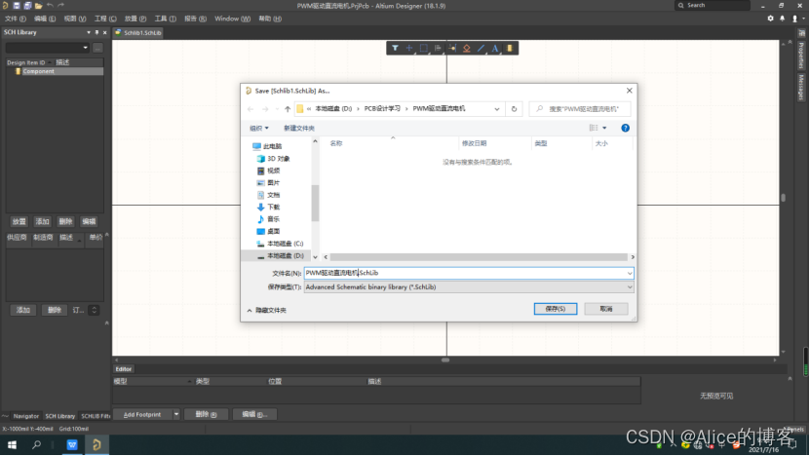Image resolution: width=810 pixels, height=456 pixels.
Task: Select the Place Pin tool in active bar
Action: click(x=452, y=48)
